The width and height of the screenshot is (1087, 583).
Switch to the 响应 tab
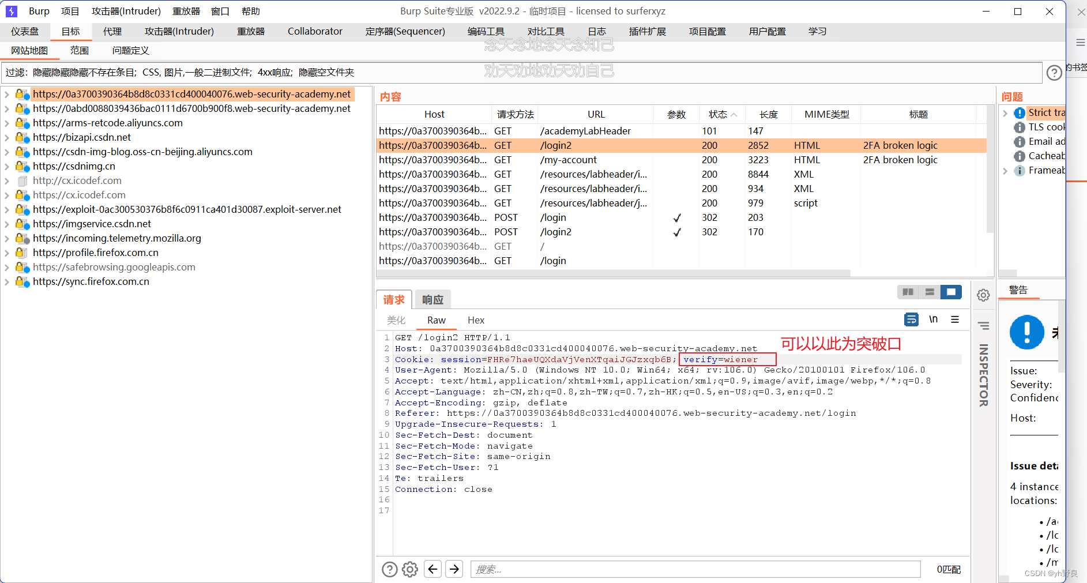click(x=432, y=300)
